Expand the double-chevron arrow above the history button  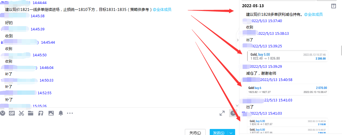pyautogui.click(x=237, y=105)
